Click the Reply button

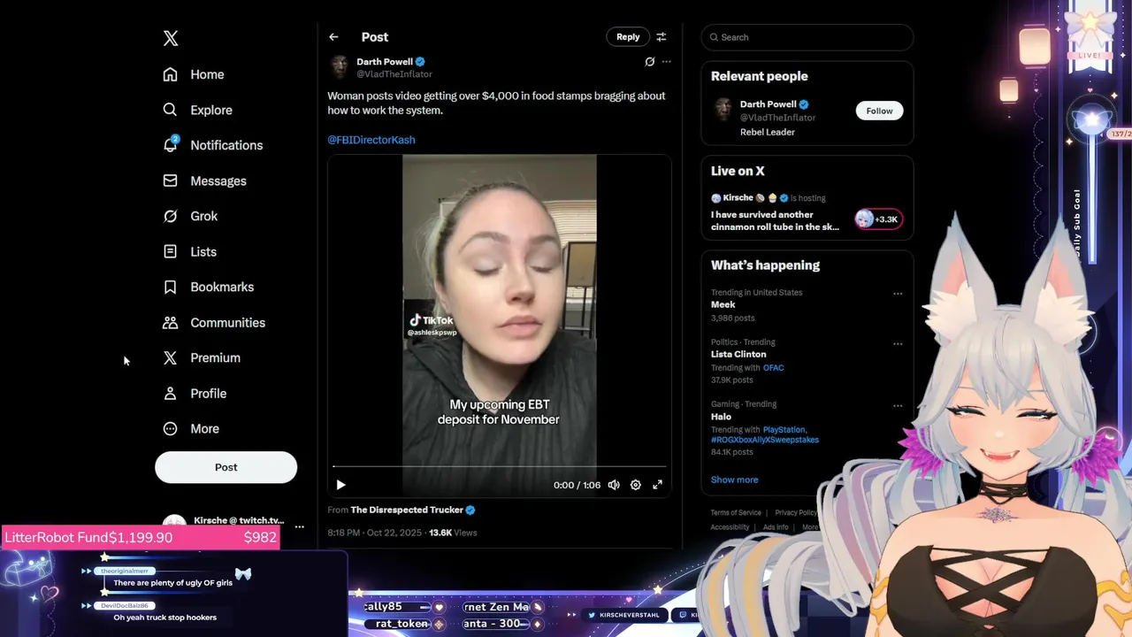pyautogui.click(x=628, y=37)
